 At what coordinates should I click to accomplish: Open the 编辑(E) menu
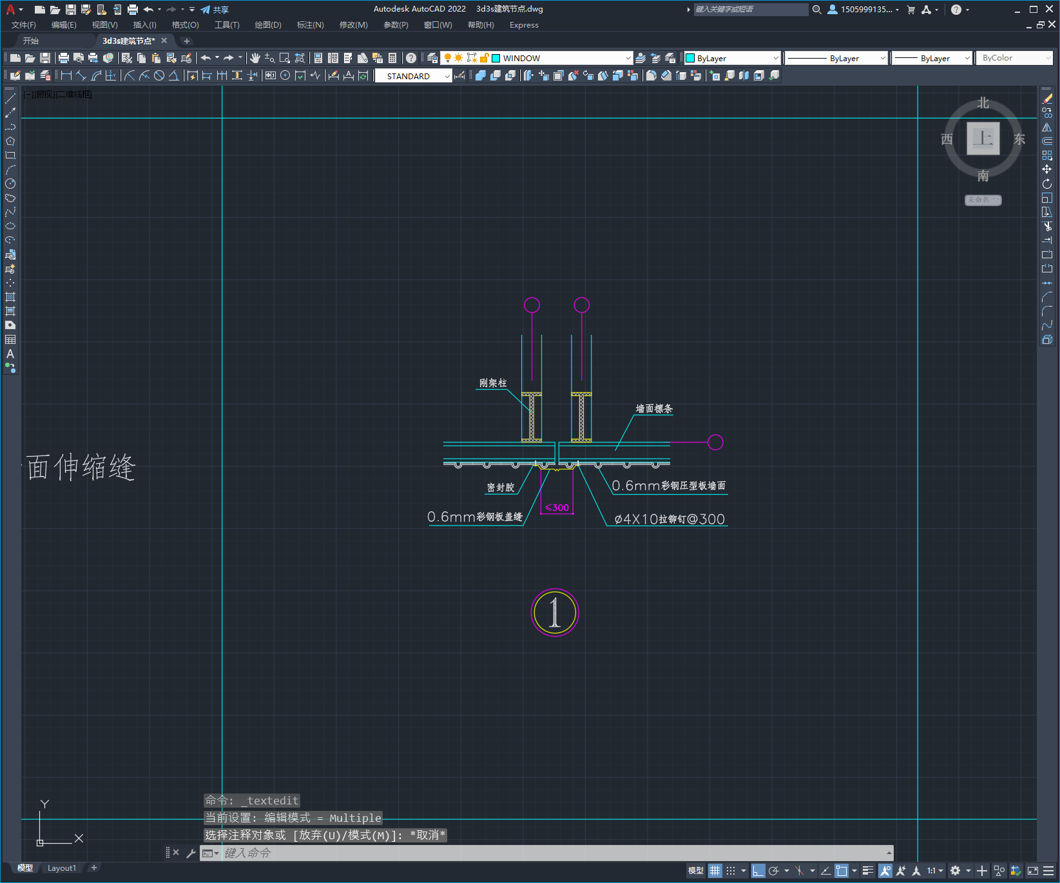[64, 25]
